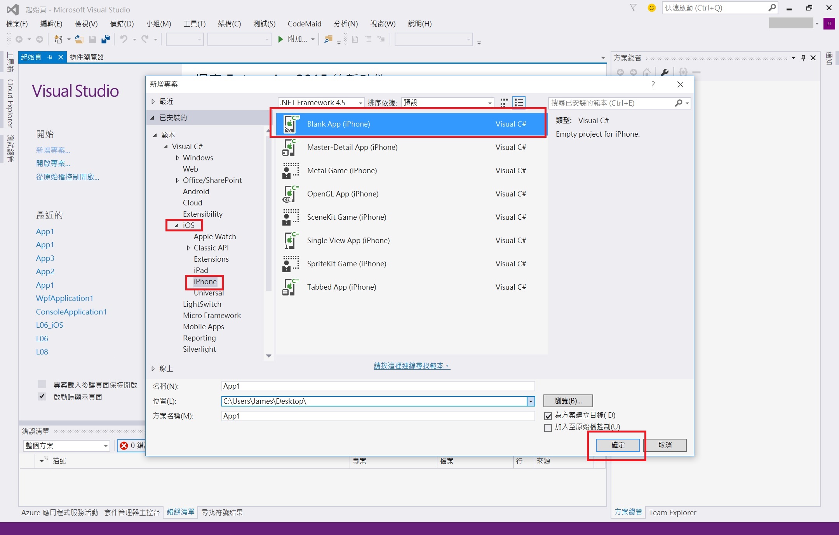
Task: Click the help question mark in the New Project dialog
Action: tap(653, 84)
